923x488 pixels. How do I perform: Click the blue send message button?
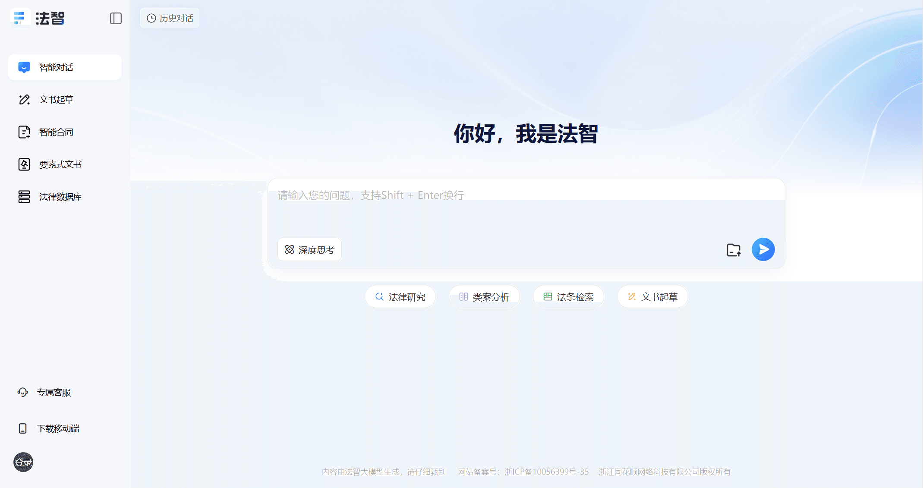click(x=763, y=249)
